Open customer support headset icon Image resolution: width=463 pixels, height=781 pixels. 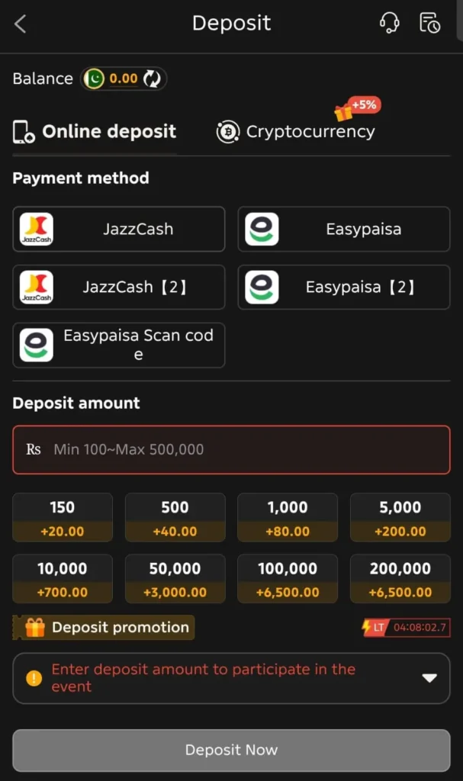pyautogui.click(x=389, y=23)
